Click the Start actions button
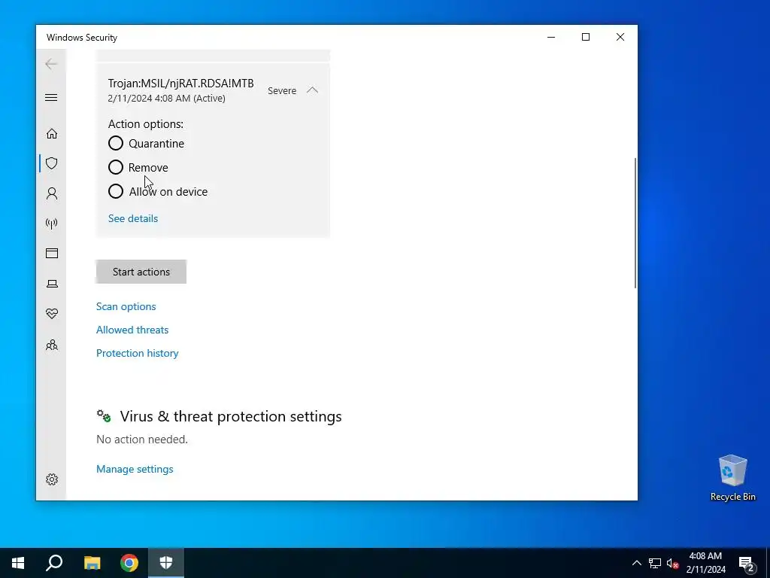 141,272
